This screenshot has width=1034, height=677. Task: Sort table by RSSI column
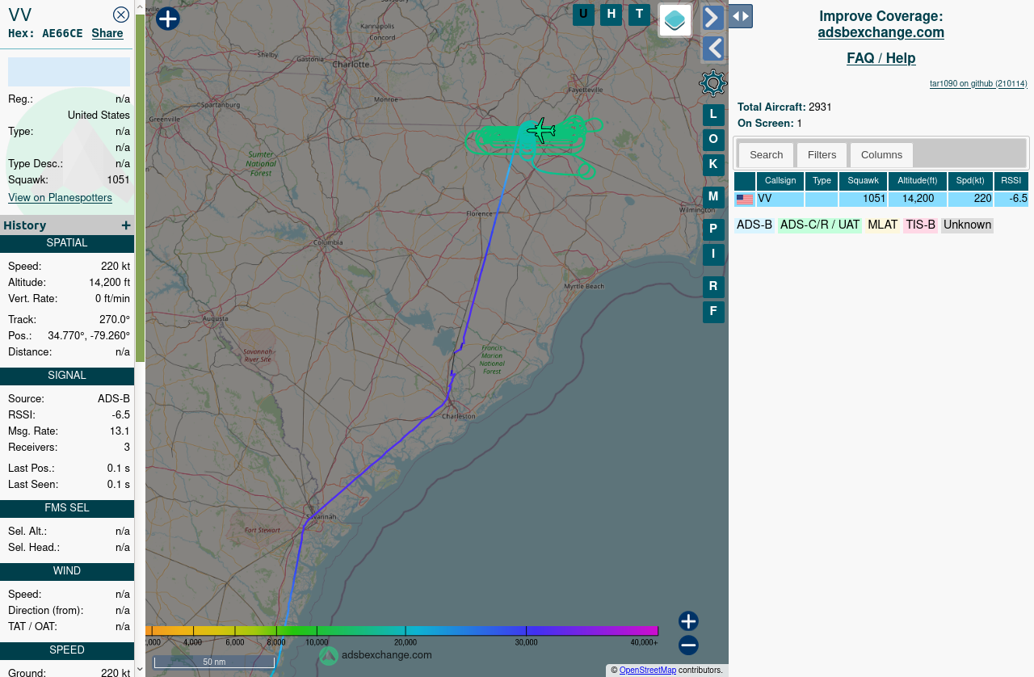pyautogui.click(x=1011, y=181)
